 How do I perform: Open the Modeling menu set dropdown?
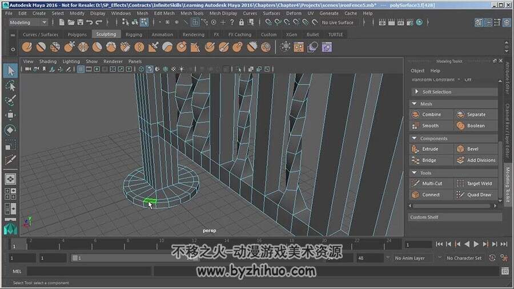28,22
